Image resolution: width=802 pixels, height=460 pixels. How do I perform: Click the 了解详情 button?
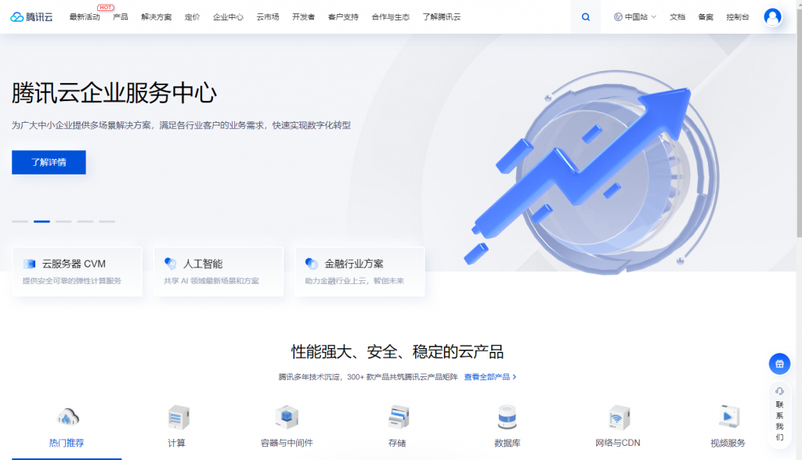click(49, 163)
